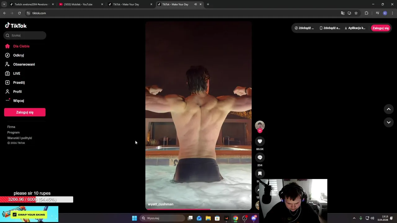Open the Windows Start menu

point(134,218)
